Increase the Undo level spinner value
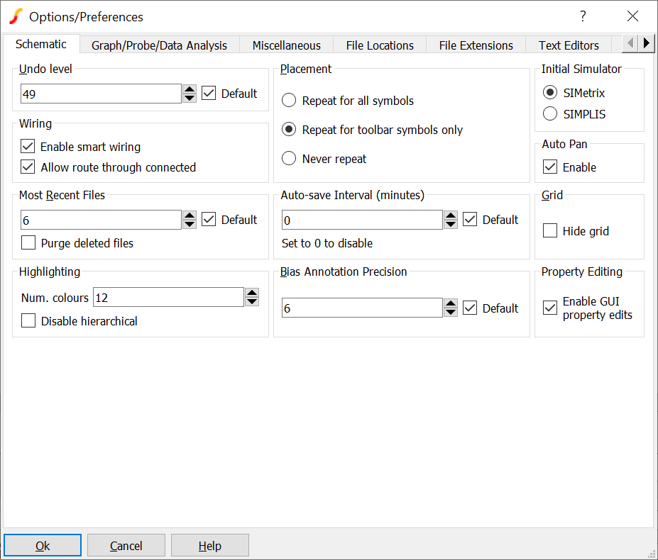This screenshot has height=560, width=658. pyautogui.click(x=190, y=89)
